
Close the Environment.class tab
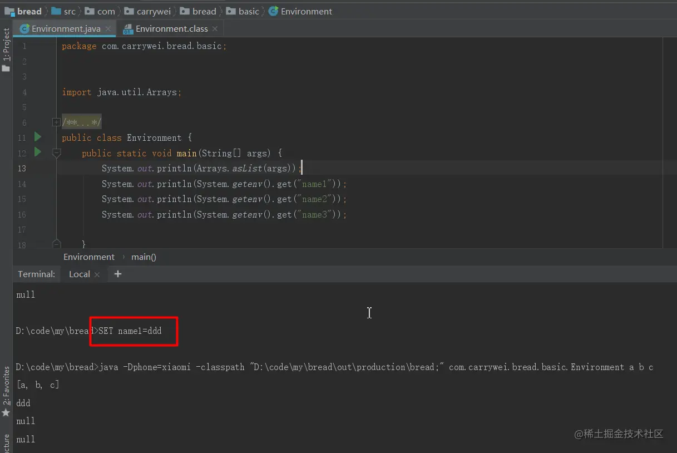(x=215, y=28)
